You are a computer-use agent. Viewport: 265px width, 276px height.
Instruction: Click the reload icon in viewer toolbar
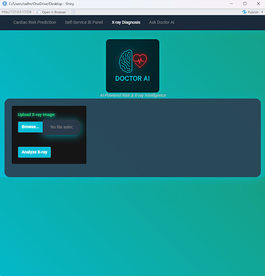pos(73,12)
